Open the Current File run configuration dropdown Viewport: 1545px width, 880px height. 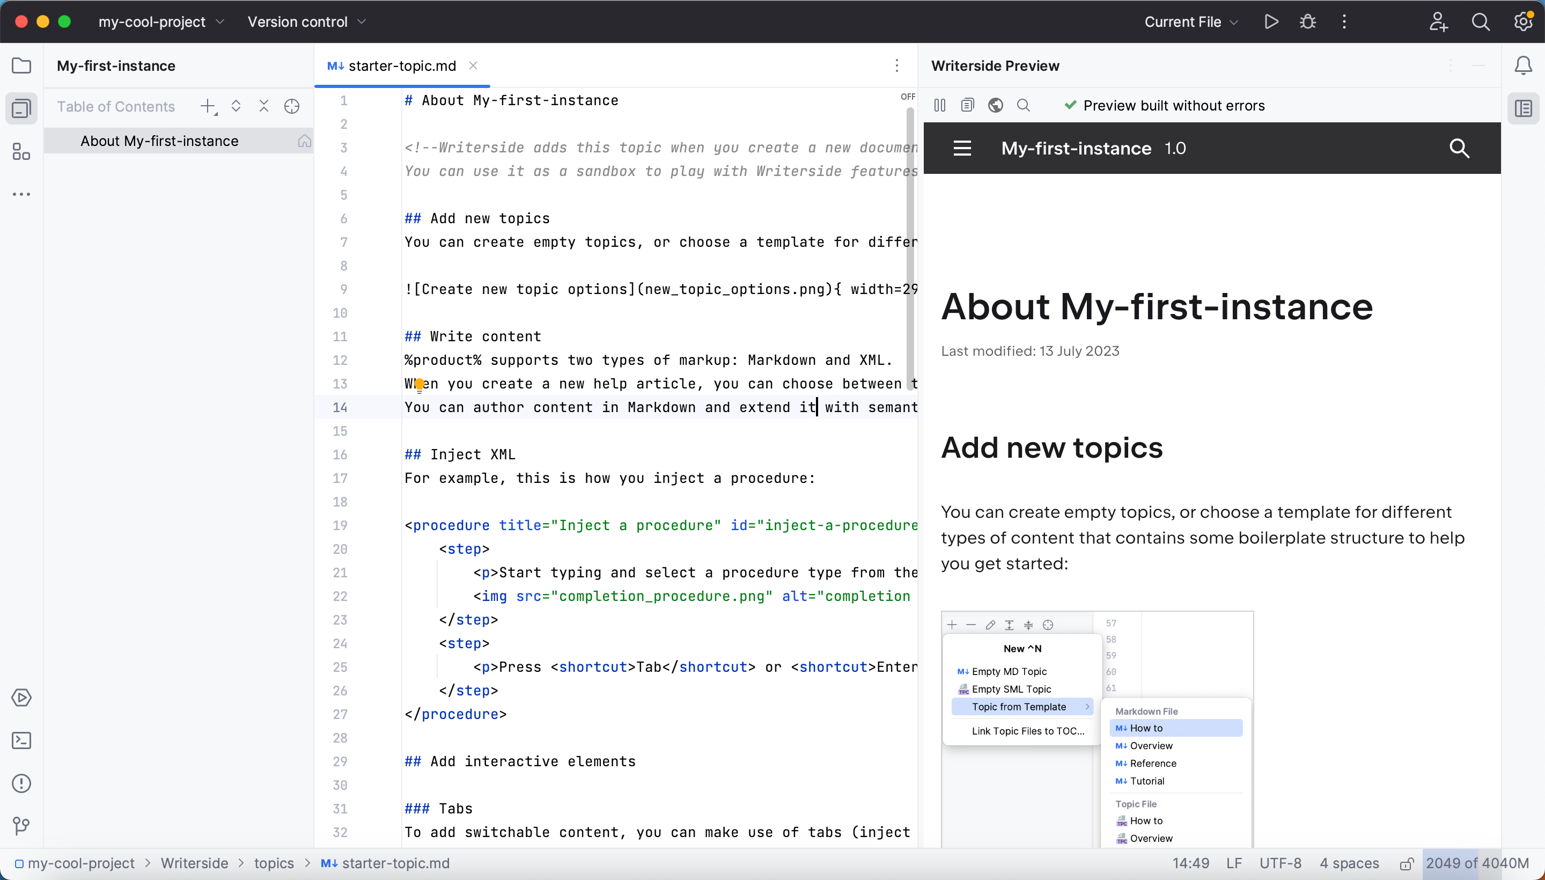coord(1191,22)
